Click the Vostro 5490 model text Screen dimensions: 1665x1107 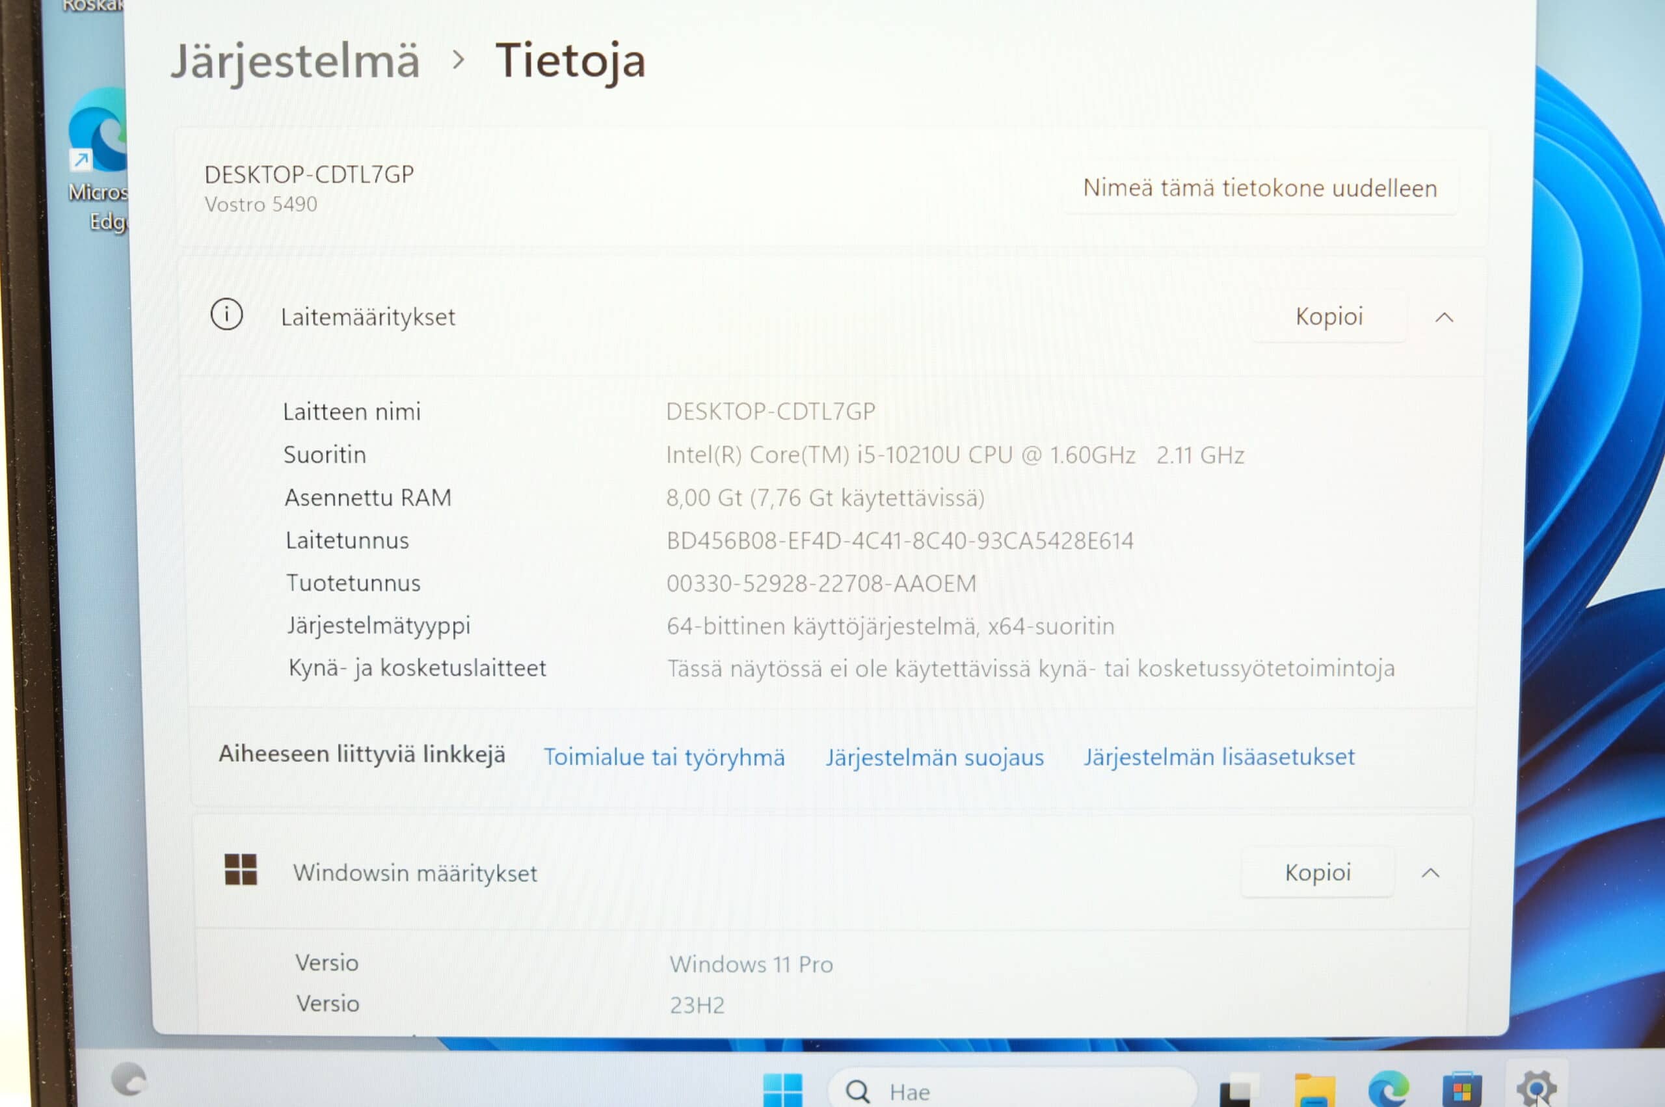[260, 204]
